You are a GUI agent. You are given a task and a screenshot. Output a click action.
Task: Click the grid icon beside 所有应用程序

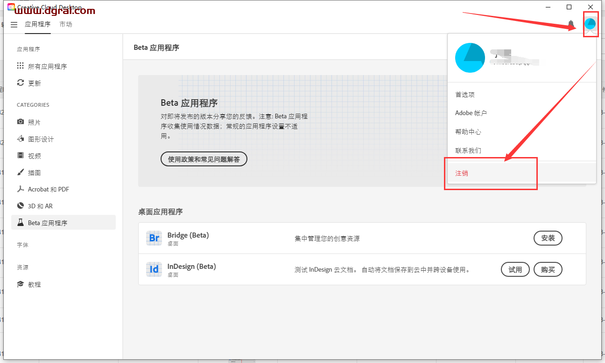click(x=20, y=66)
